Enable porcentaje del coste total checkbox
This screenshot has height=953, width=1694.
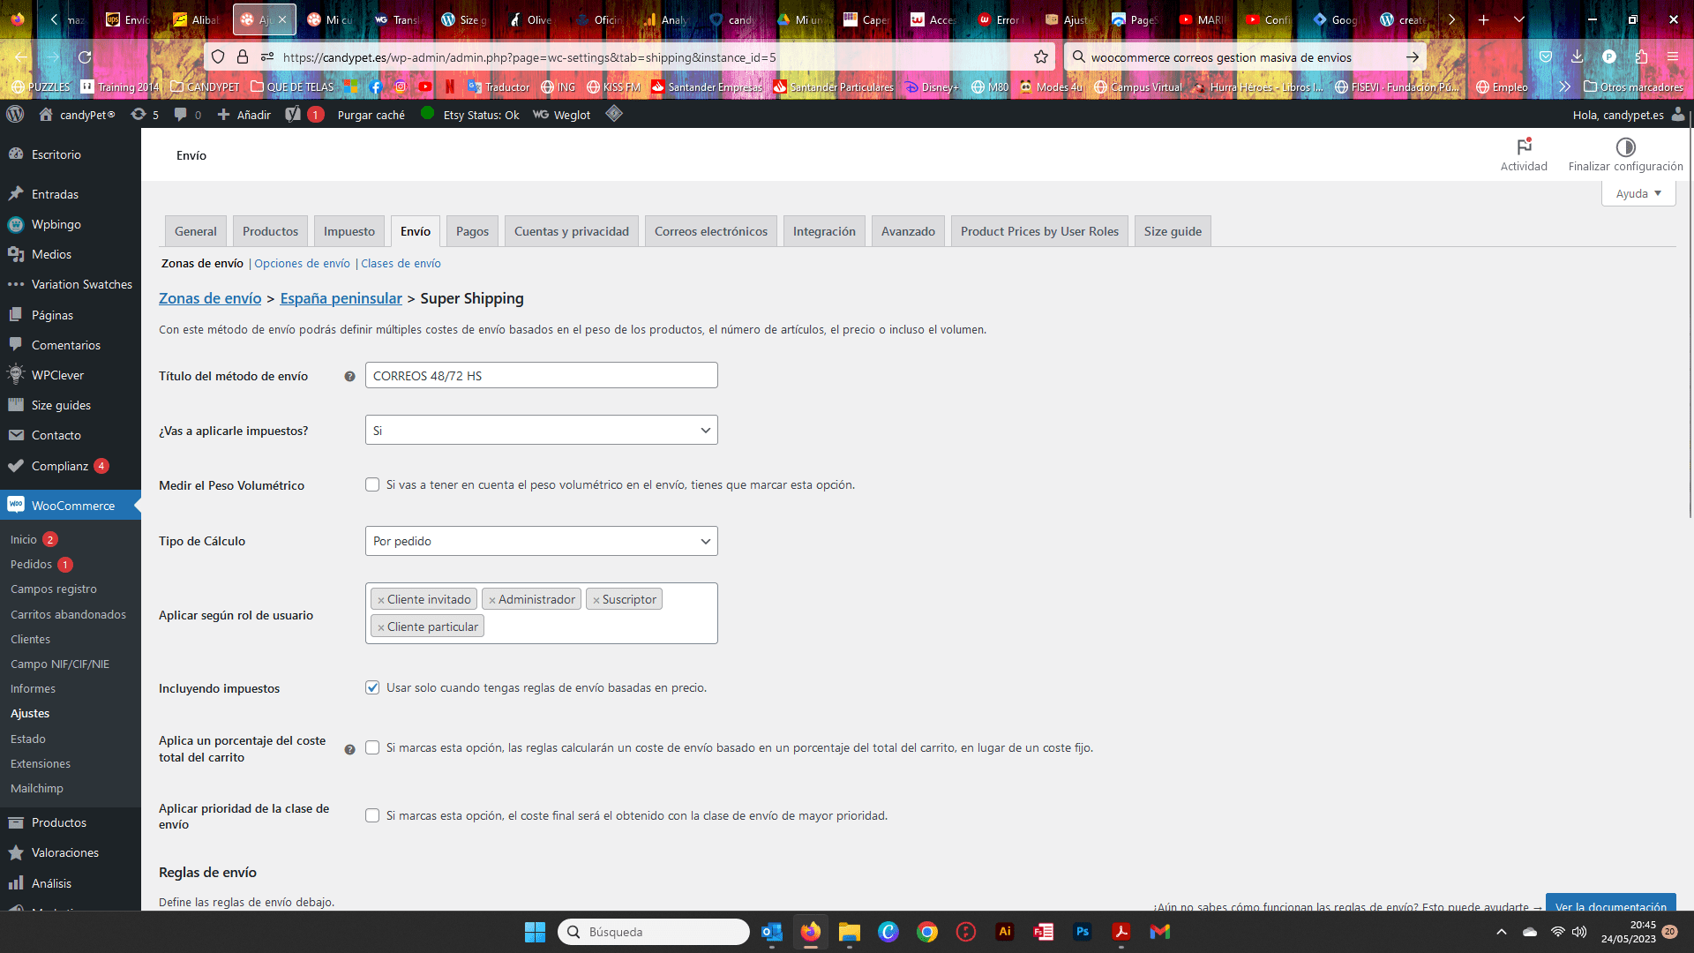372,747
